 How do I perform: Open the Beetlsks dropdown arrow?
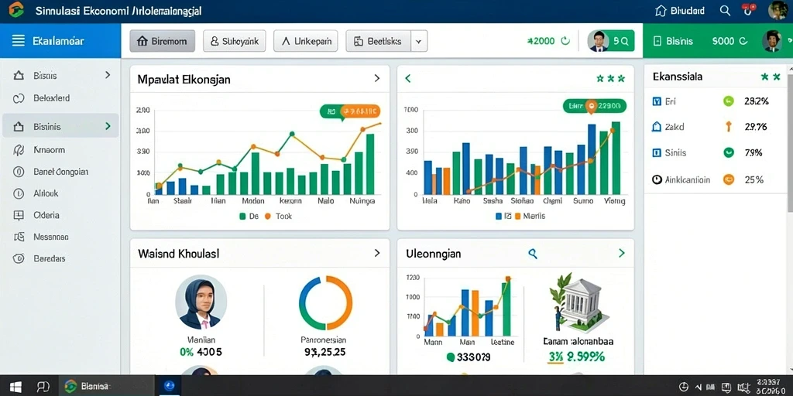pyautogui.click(x=419, y=42)
